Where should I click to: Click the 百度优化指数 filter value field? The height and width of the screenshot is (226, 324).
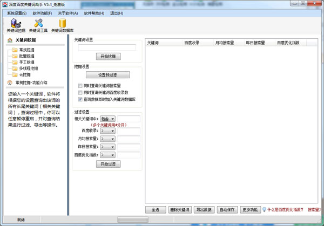tap(129, 155)
